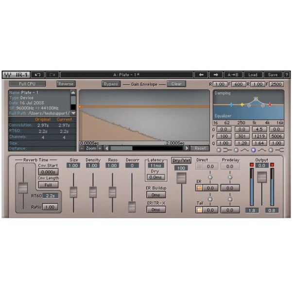The image size is (293, 293).
Task: Select the second bell filter radio
Action: pyautogui.click(x=236, y=150)
